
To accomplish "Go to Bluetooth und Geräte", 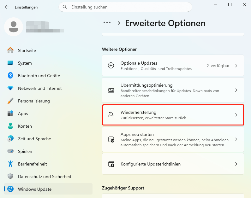I will tap(48, 76).
